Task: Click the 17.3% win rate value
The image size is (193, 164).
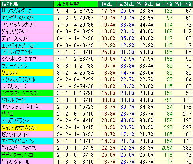Action: (x=109, y=11)
